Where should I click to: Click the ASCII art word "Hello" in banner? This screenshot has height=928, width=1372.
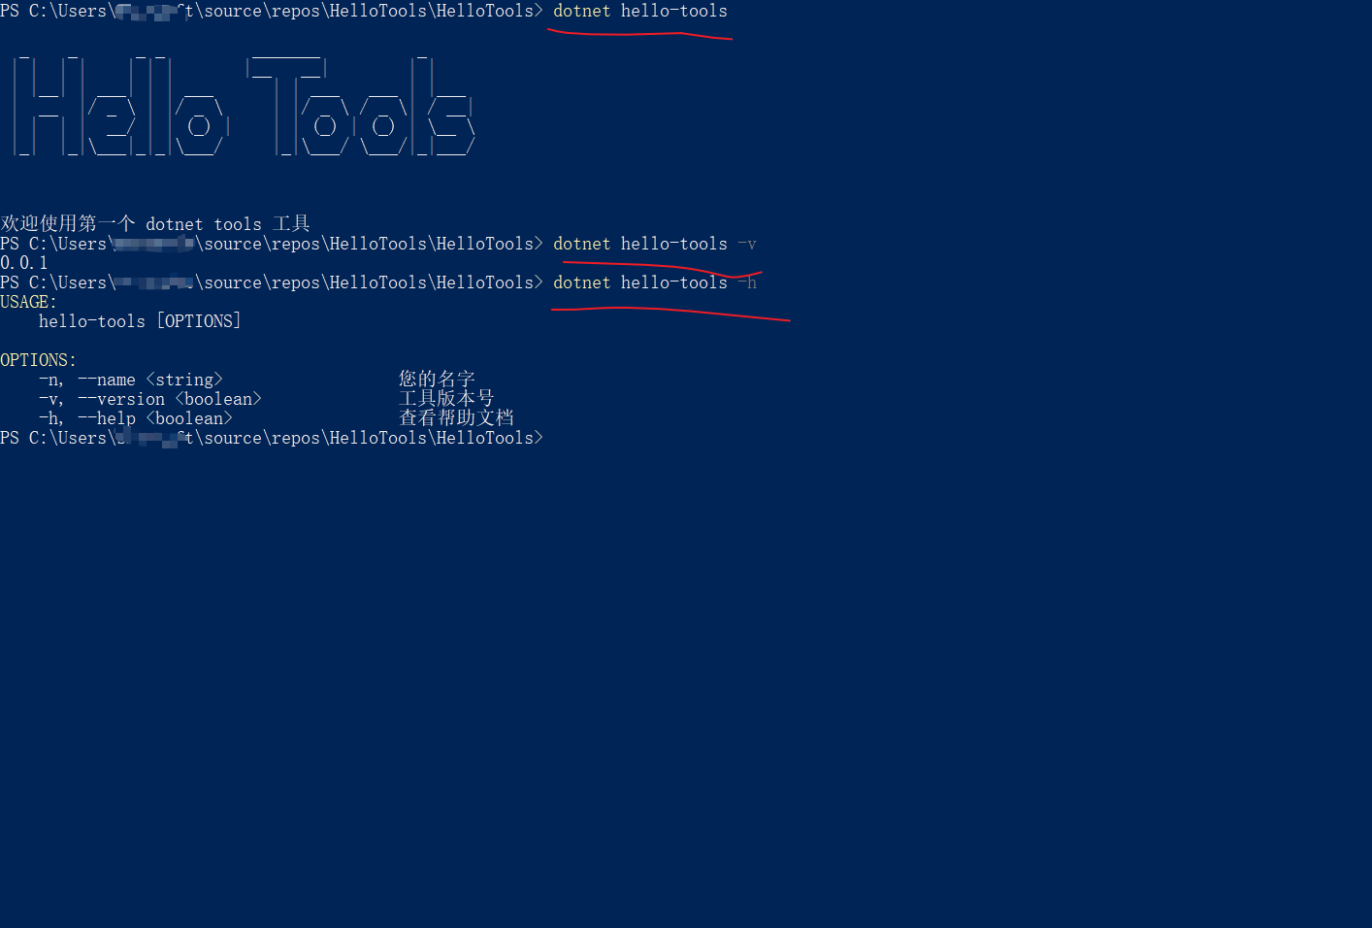click(119, 109)
